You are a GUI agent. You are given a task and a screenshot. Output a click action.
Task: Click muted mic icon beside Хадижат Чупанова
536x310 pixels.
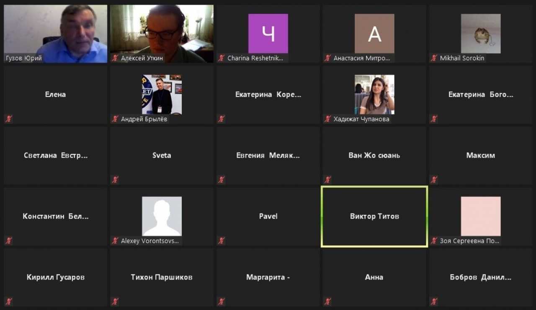(328, 119)
